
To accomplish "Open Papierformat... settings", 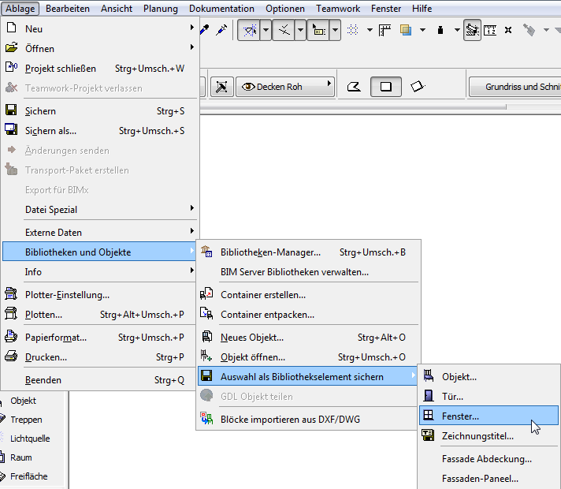I will tap(100, 338).
